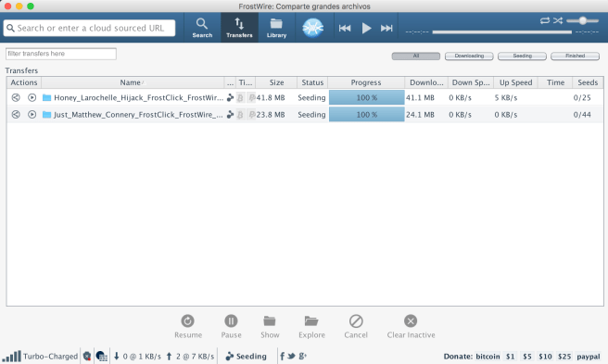Switch to the Transfers view
This screenshot has height=364, width=608.
tap(239, 28)
